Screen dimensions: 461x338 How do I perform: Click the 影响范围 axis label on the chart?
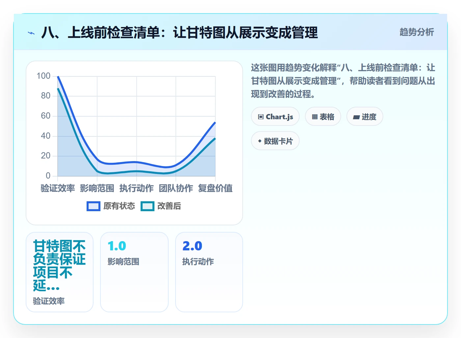click(97, 188)
